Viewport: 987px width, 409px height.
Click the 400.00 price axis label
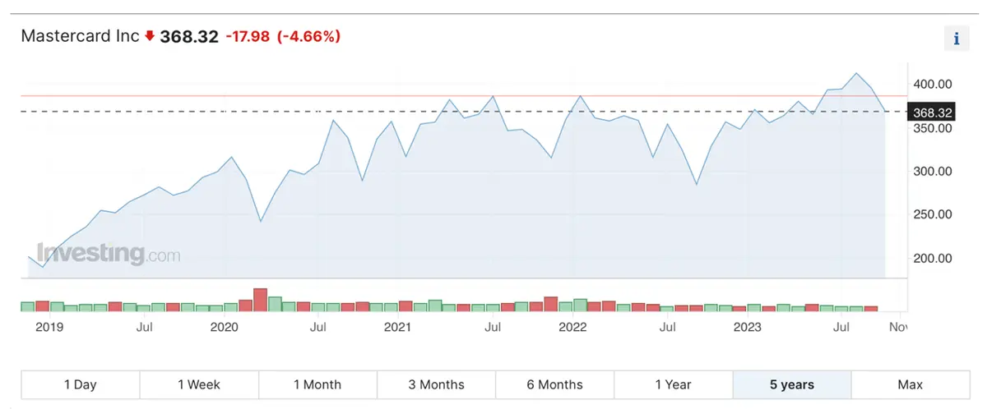(933, 85)
